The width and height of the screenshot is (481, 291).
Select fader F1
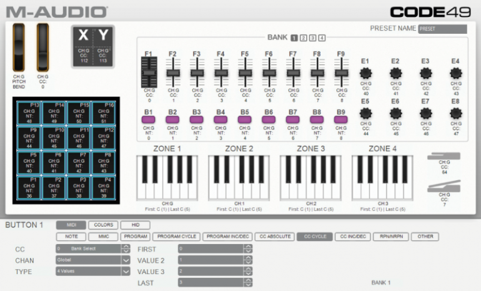(x=149, y=72)
